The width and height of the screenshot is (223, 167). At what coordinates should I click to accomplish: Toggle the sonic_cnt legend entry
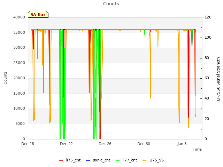click(x=98, y=160)
